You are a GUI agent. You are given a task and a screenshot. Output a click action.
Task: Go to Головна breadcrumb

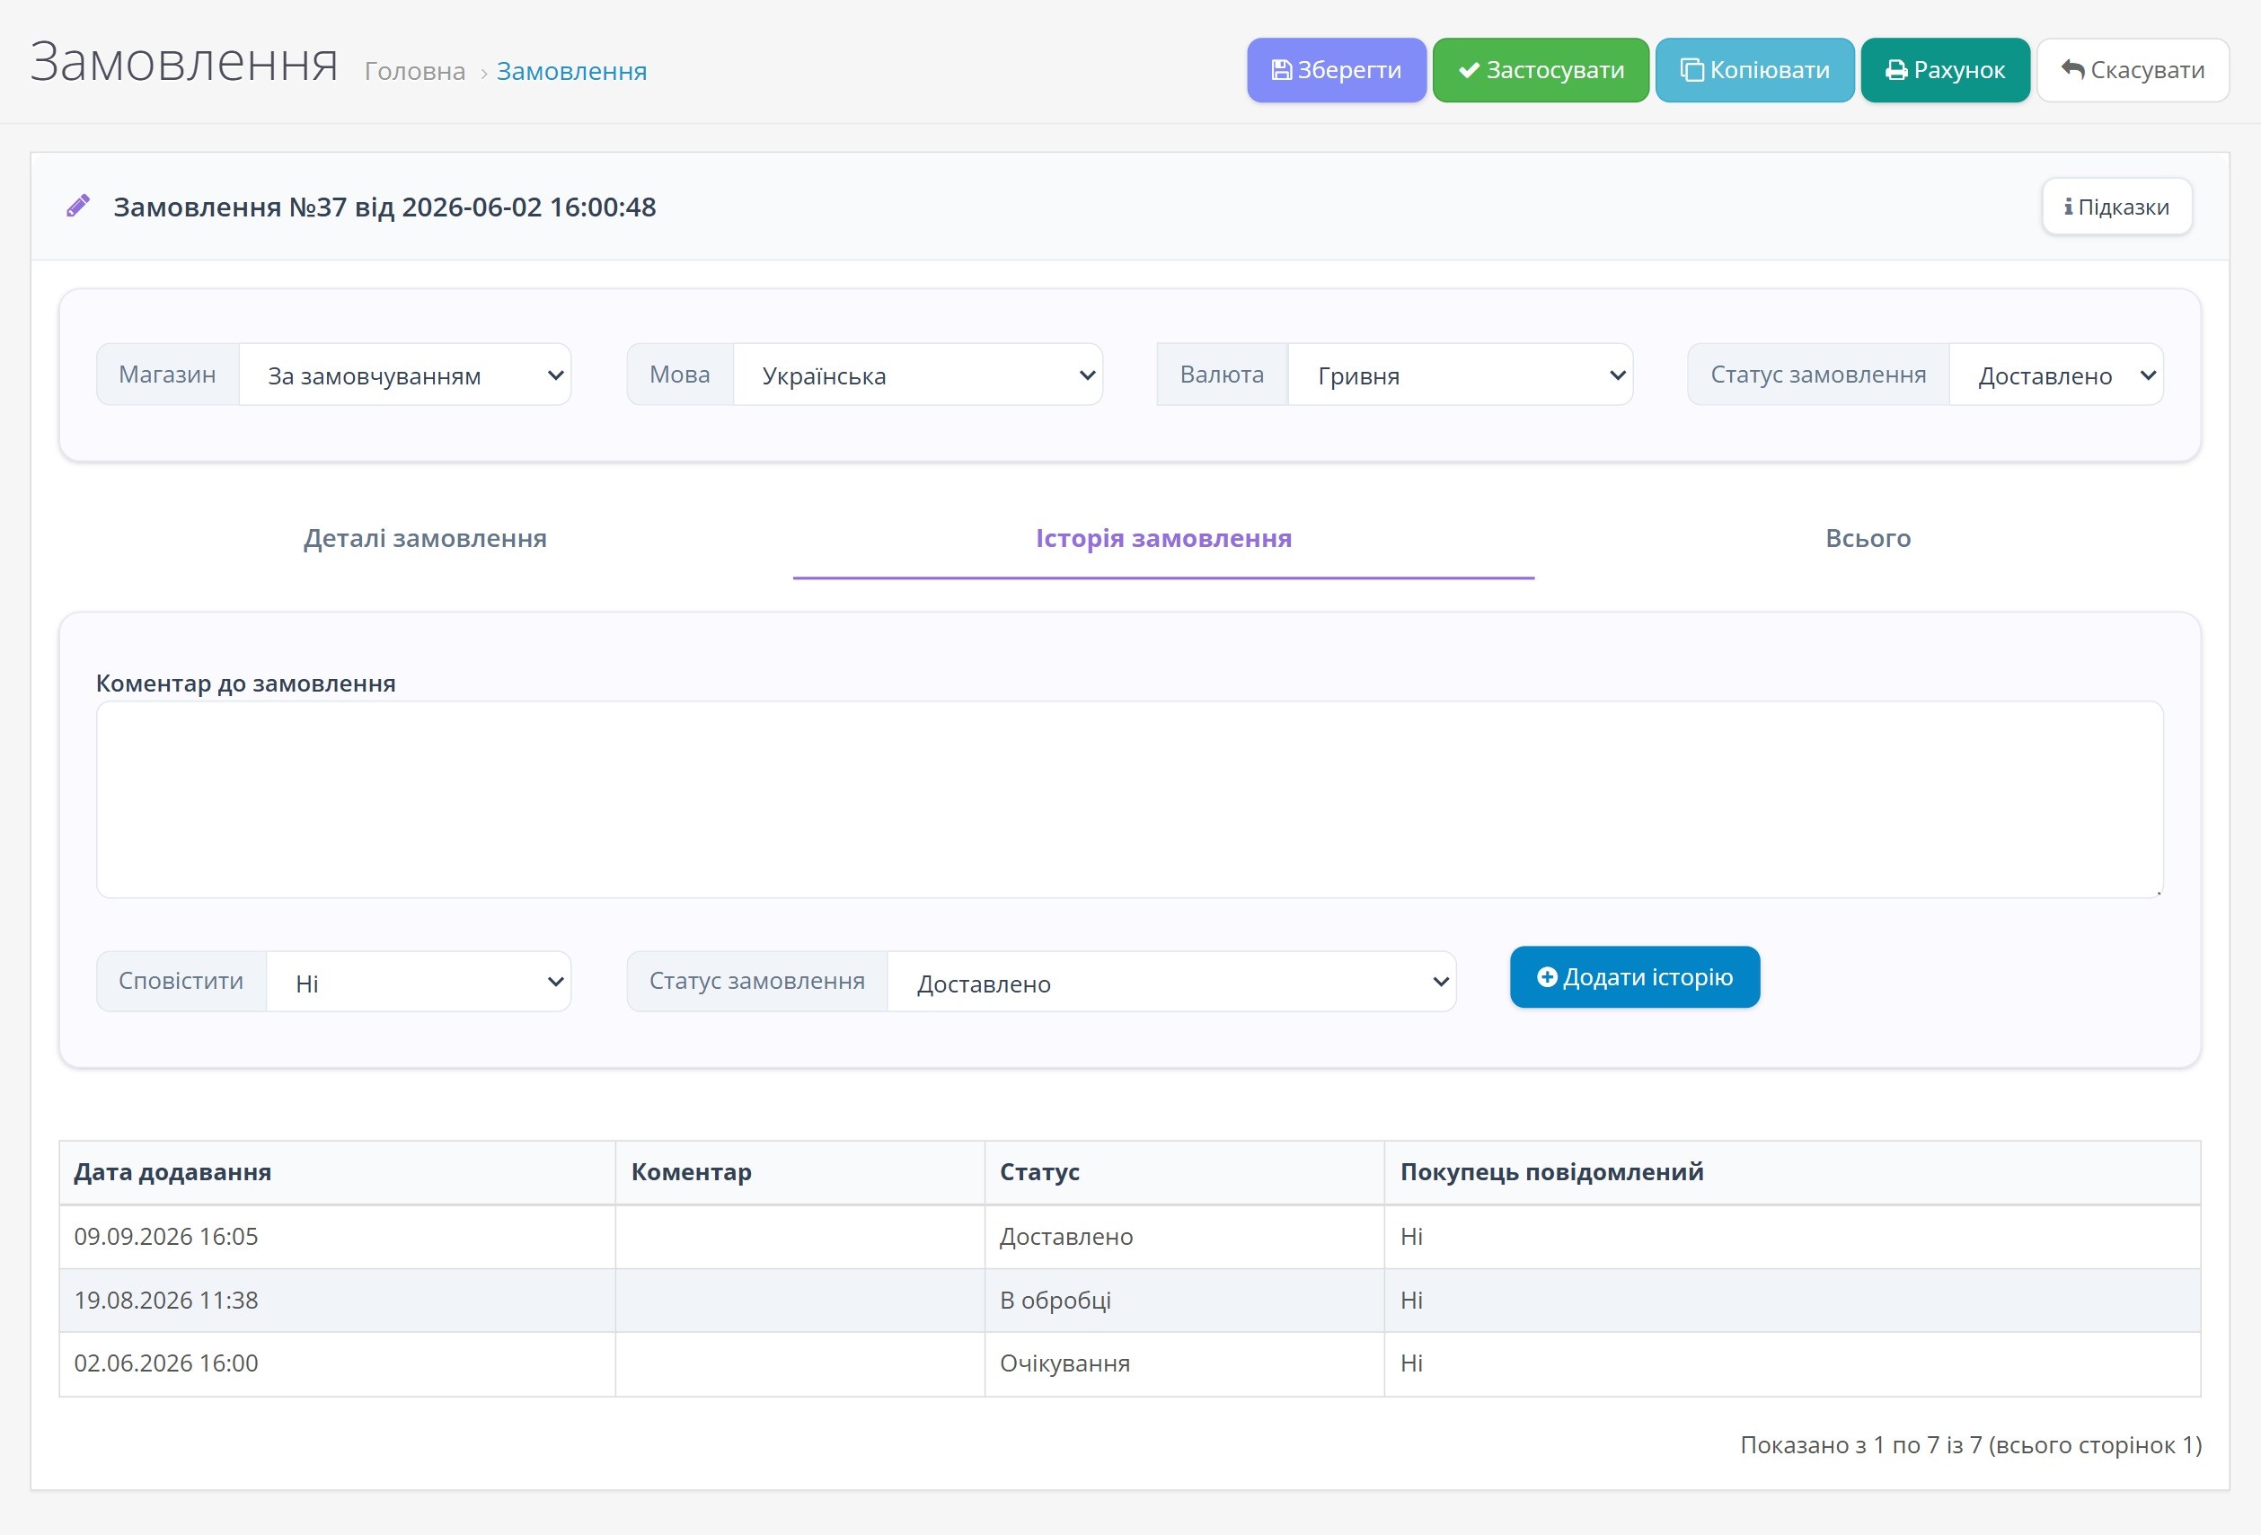pos(414,71)
